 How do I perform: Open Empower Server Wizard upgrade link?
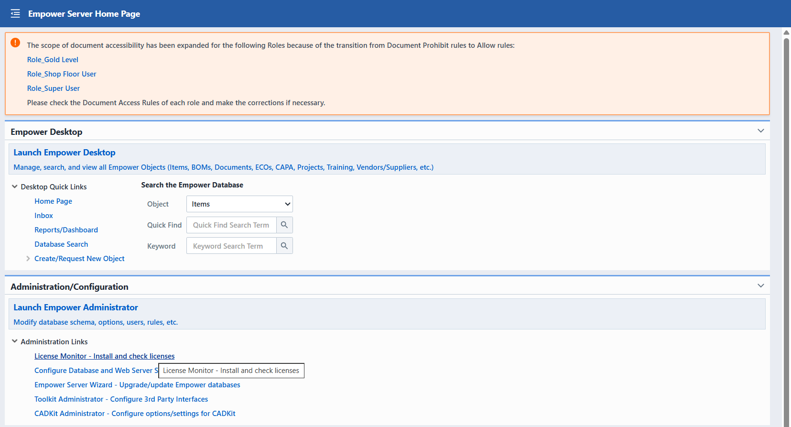[x=137, y=384]
